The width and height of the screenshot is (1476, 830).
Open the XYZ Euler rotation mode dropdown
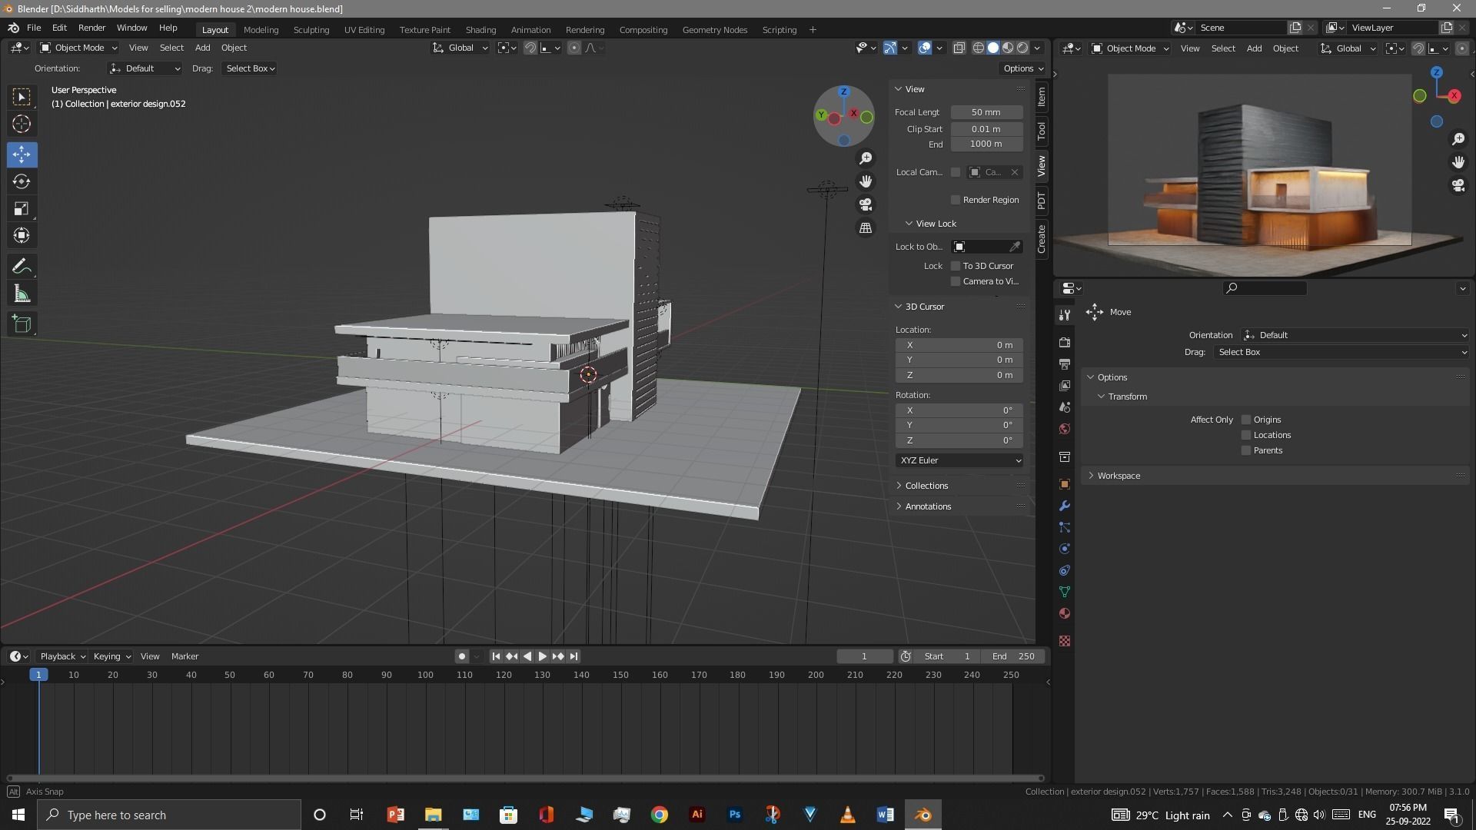pos(959,460)
